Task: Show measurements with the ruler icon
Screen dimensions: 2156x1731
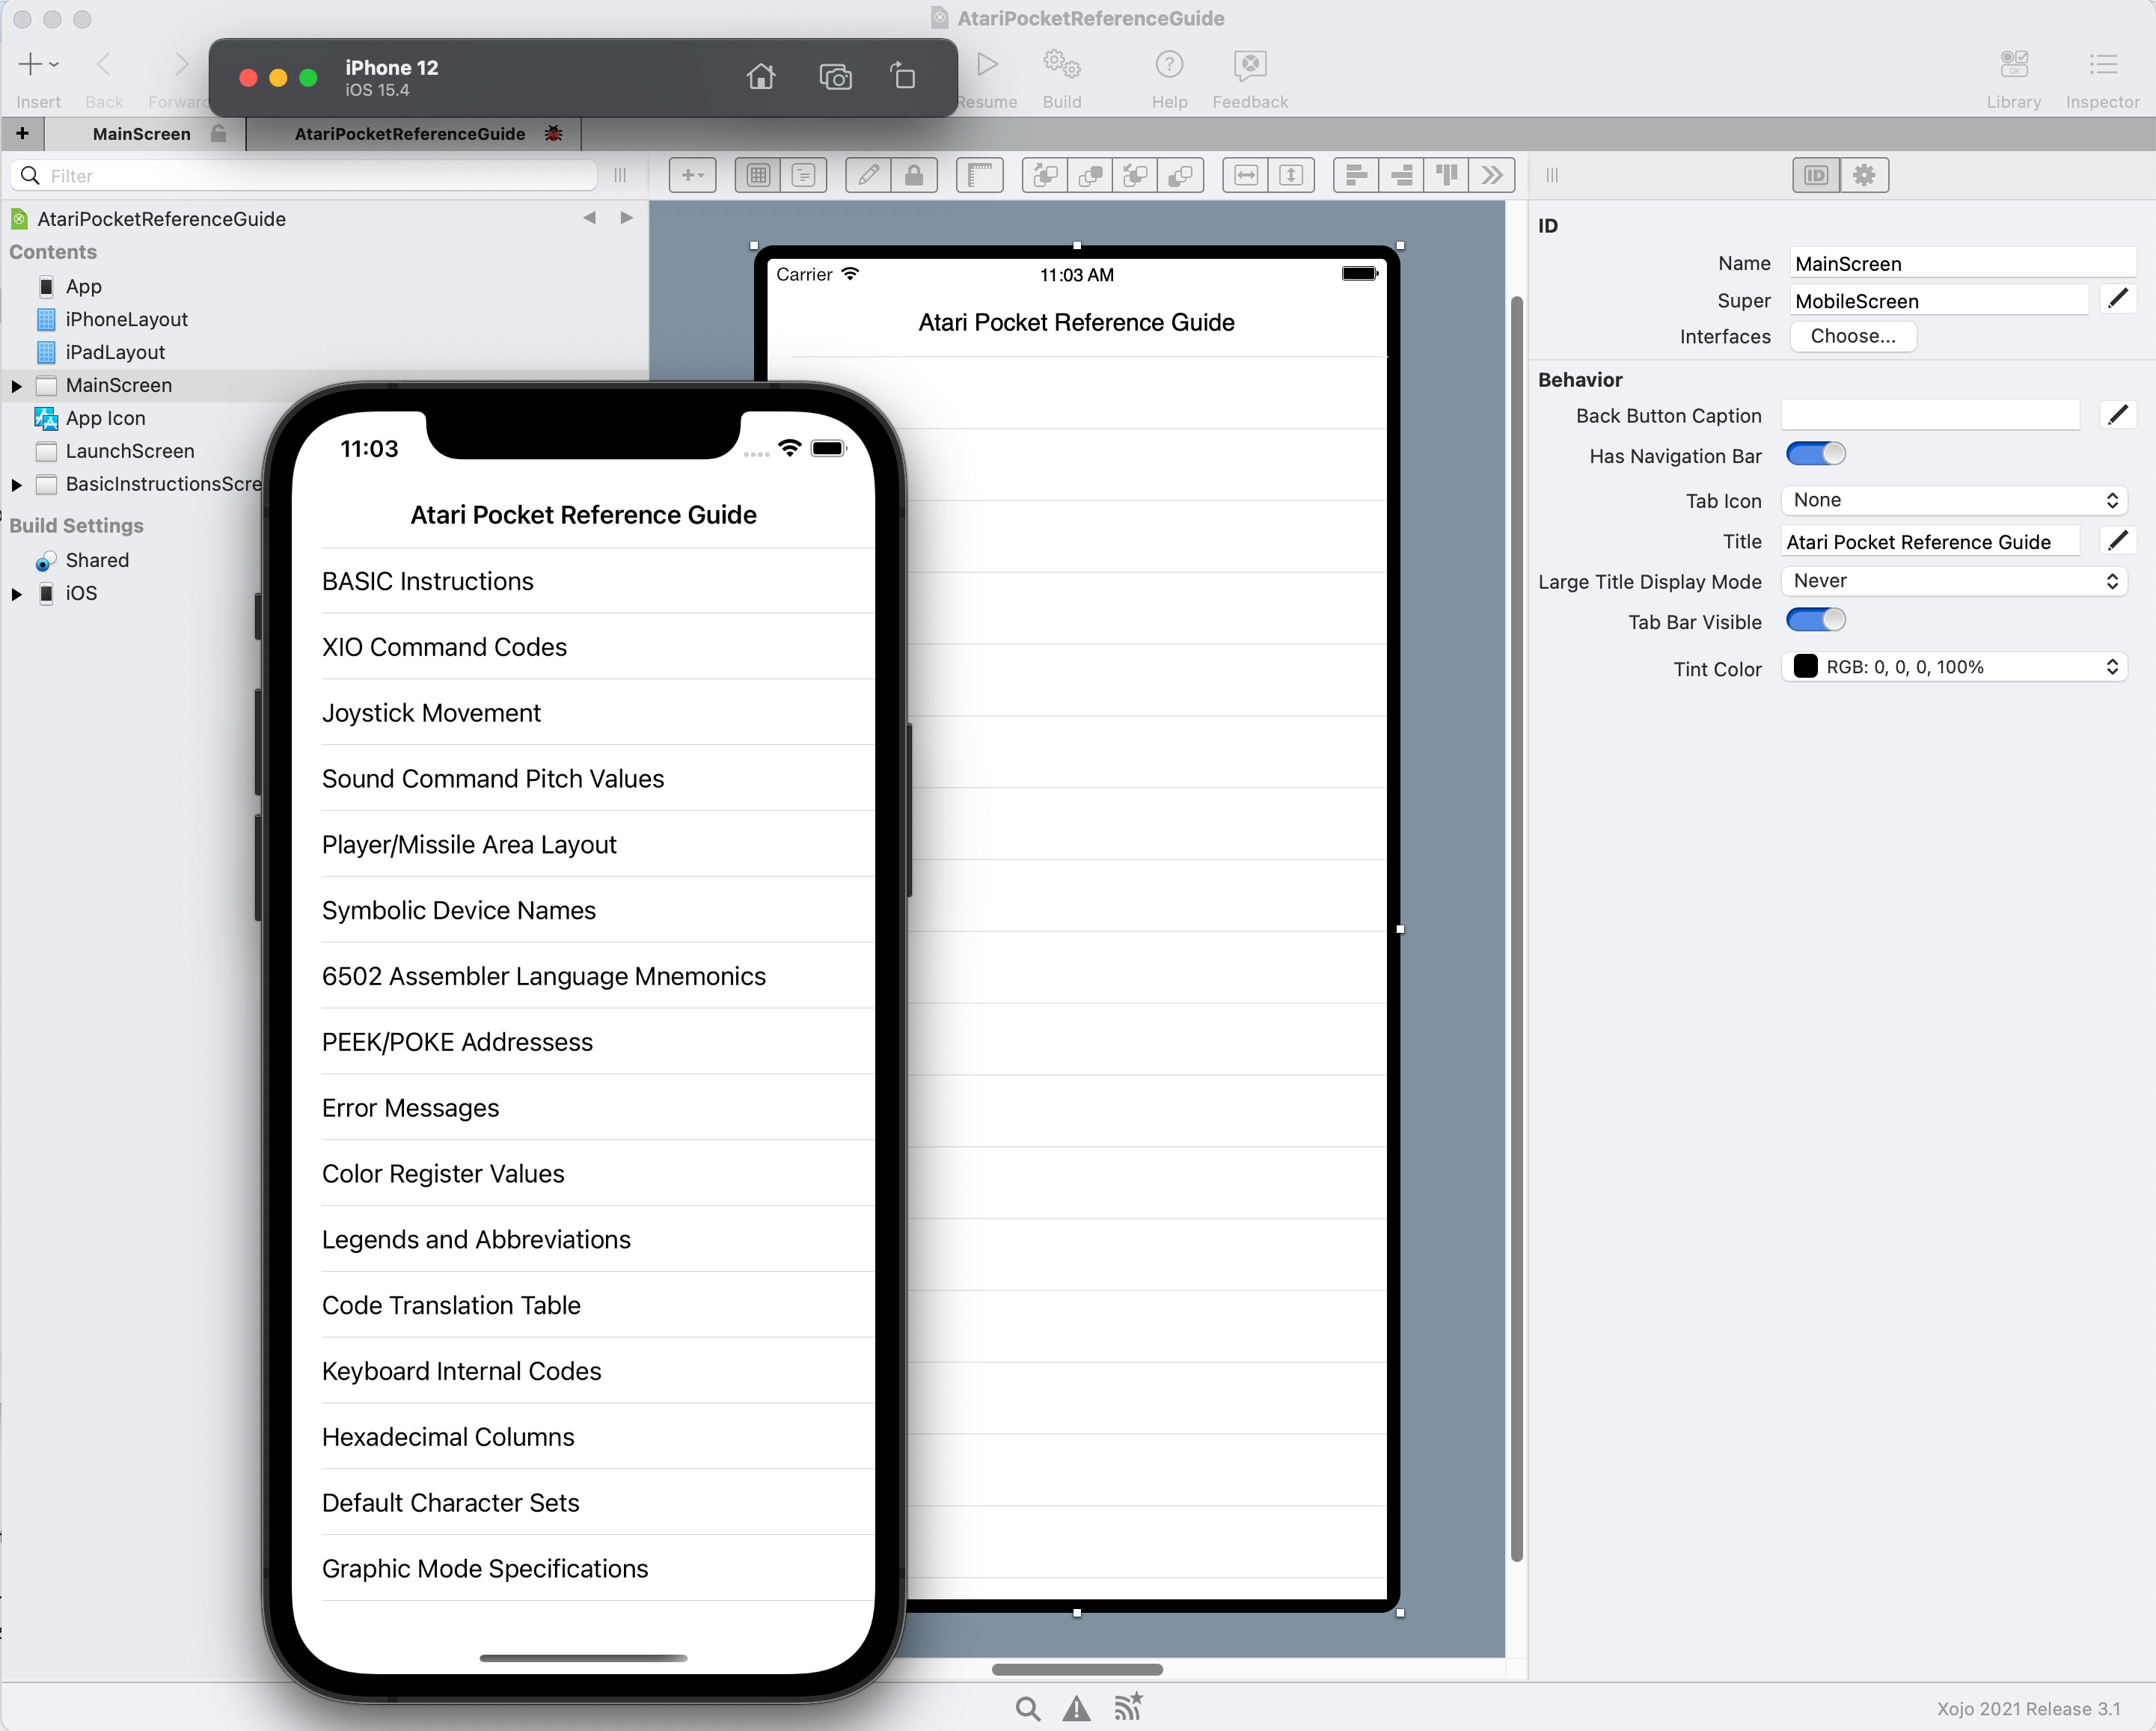Action: (x=980, y=176)
